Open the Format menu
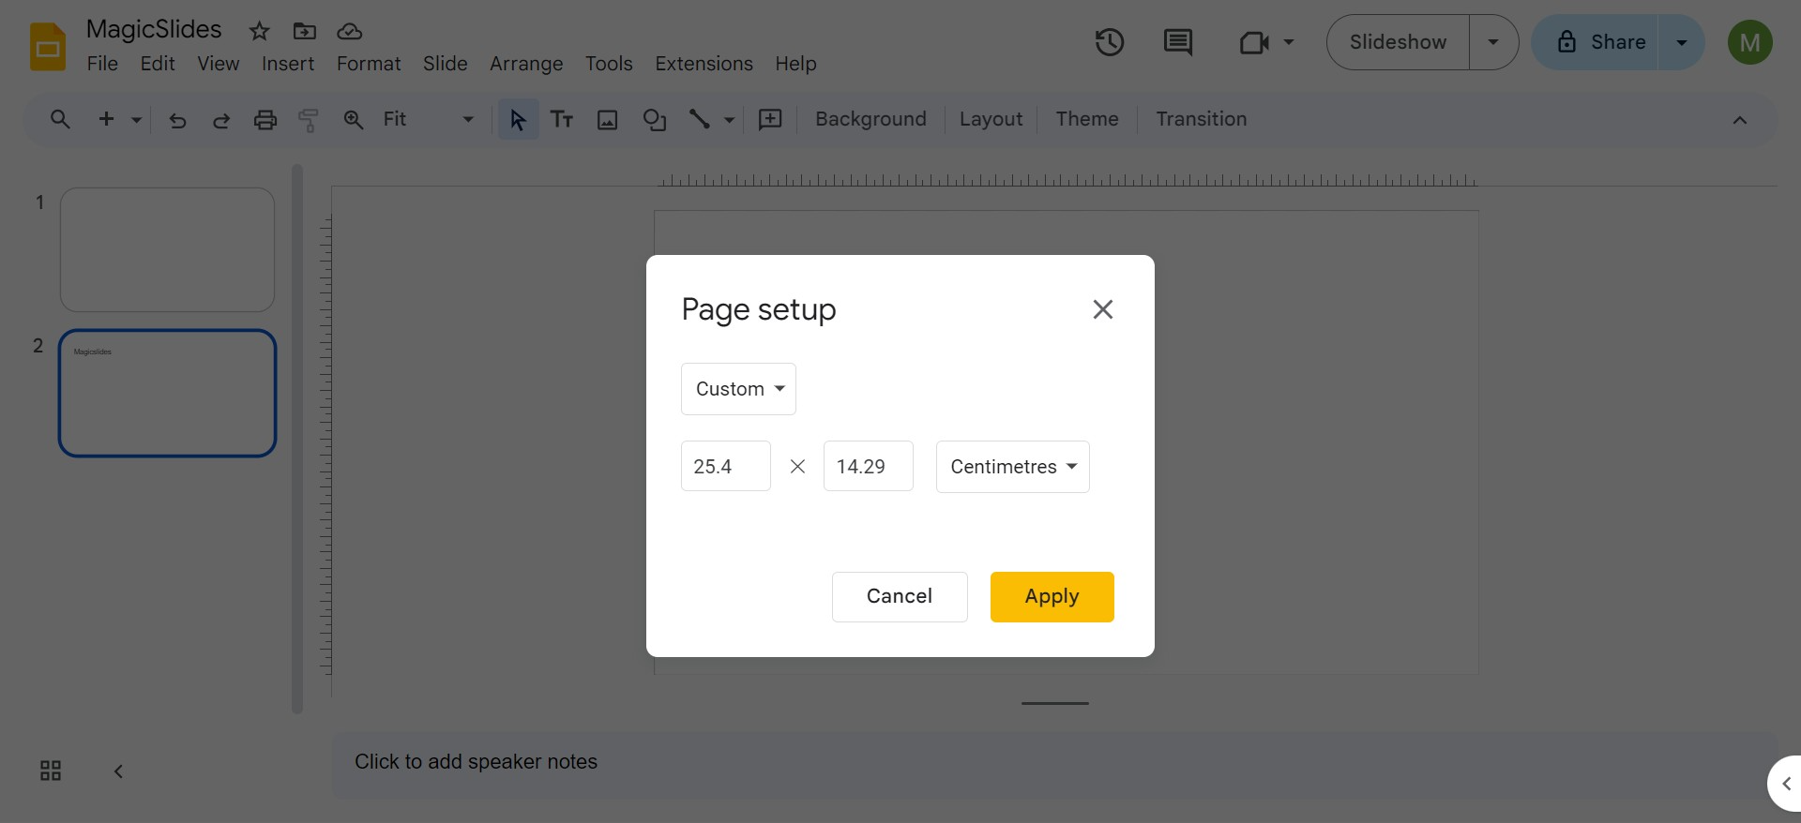Screen dimensions: 1801x823 click(369, 64)
